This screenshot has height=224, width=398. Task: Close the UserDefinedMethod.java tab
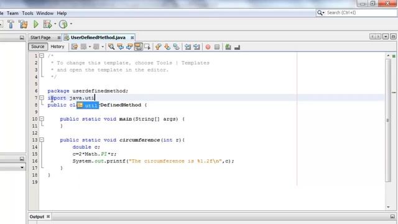tap(132, 37)
